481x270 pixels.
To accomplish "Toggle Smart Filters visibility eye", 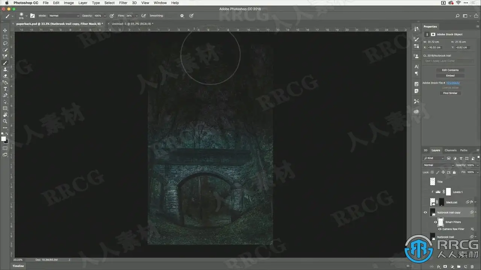I will click(436, 222).
